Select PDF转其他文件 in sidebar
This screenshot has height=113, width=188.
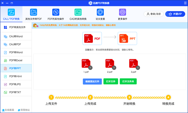coord(16,27)
